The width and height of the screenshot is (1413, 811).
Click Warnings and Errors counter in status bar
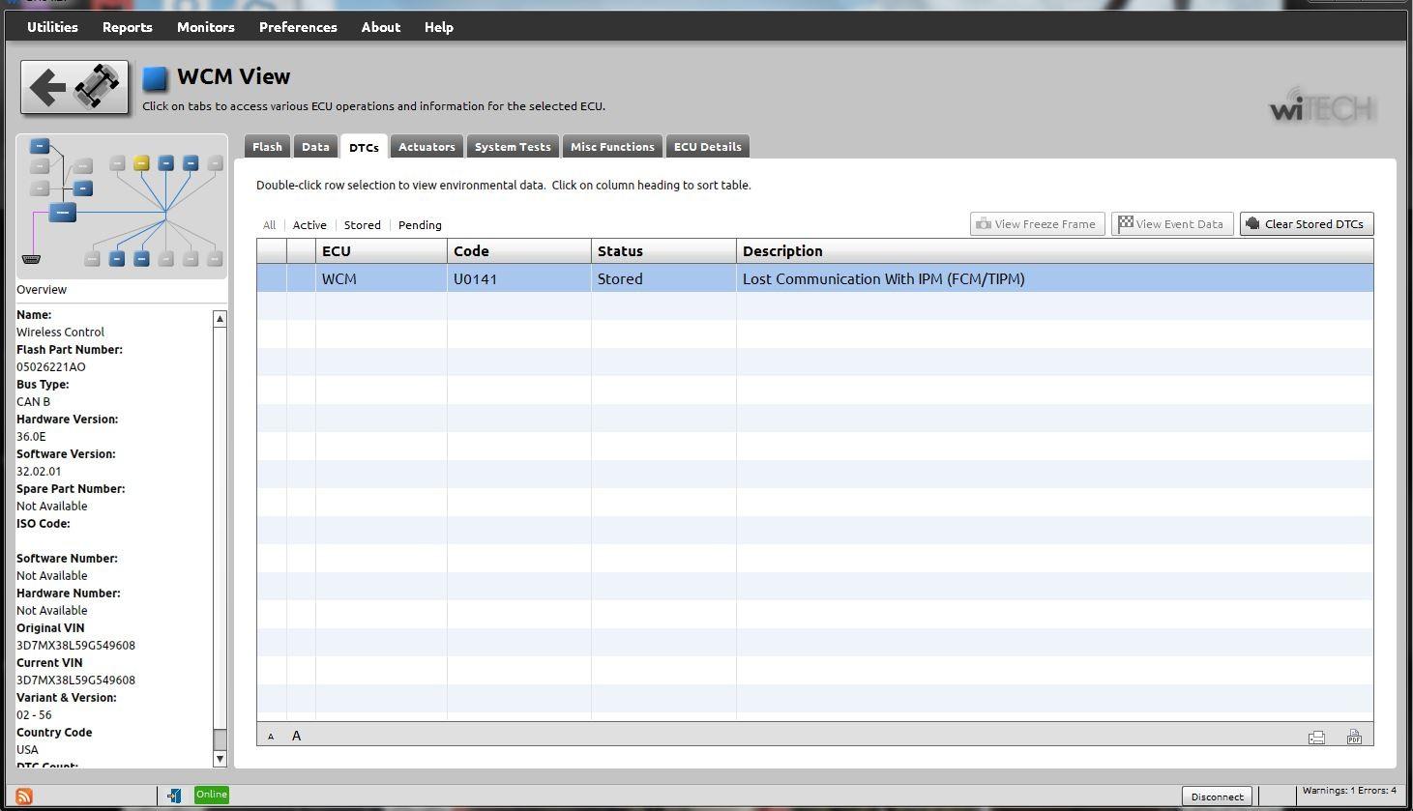[x=1349, y=791]
